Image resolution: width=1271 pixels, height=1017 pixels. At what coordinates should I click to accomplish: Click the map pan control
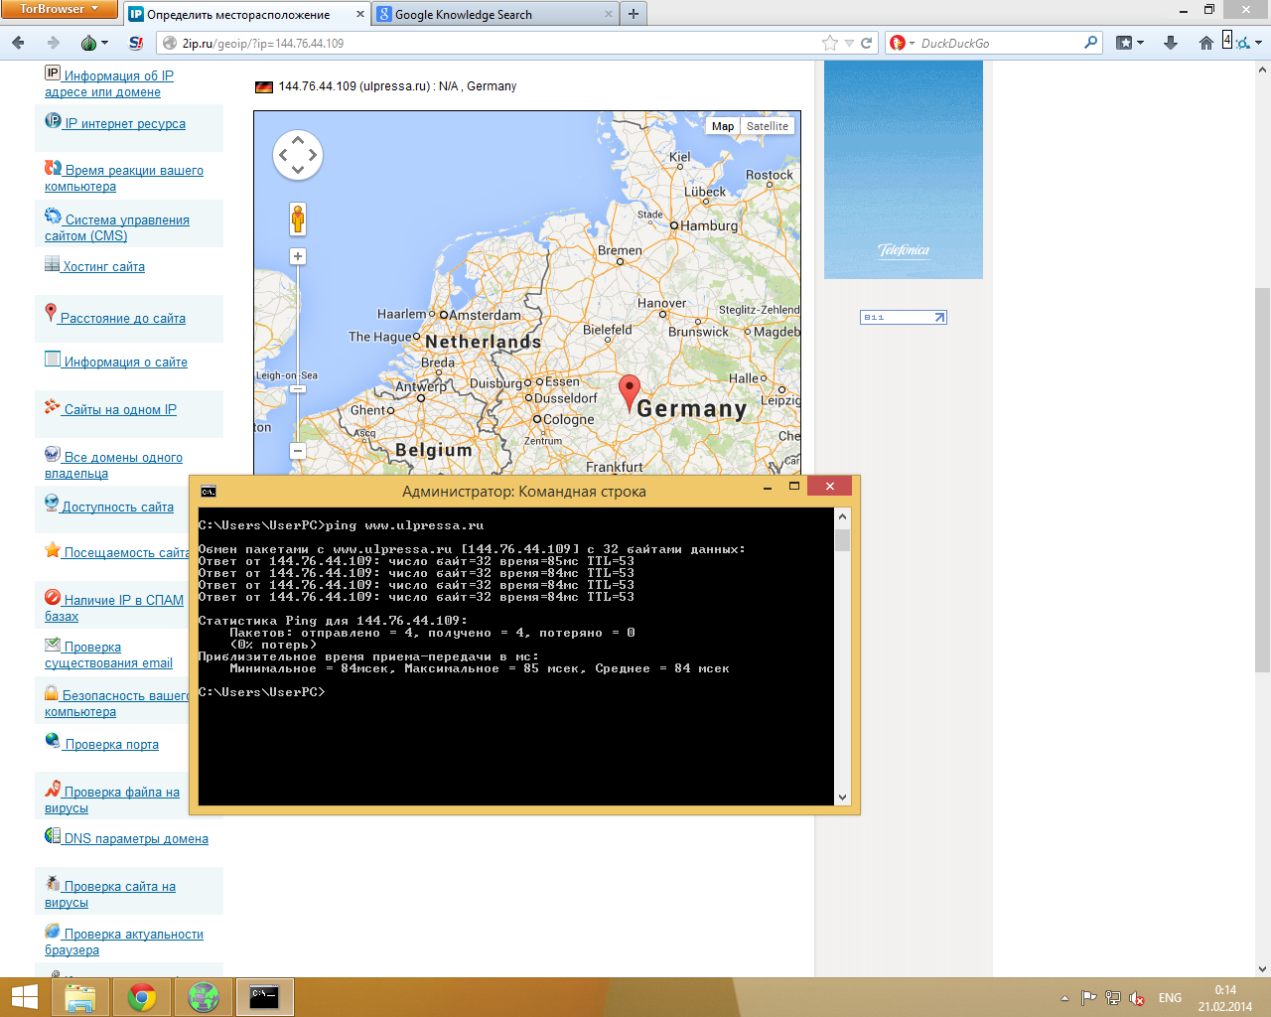click(x=298, y=155)
